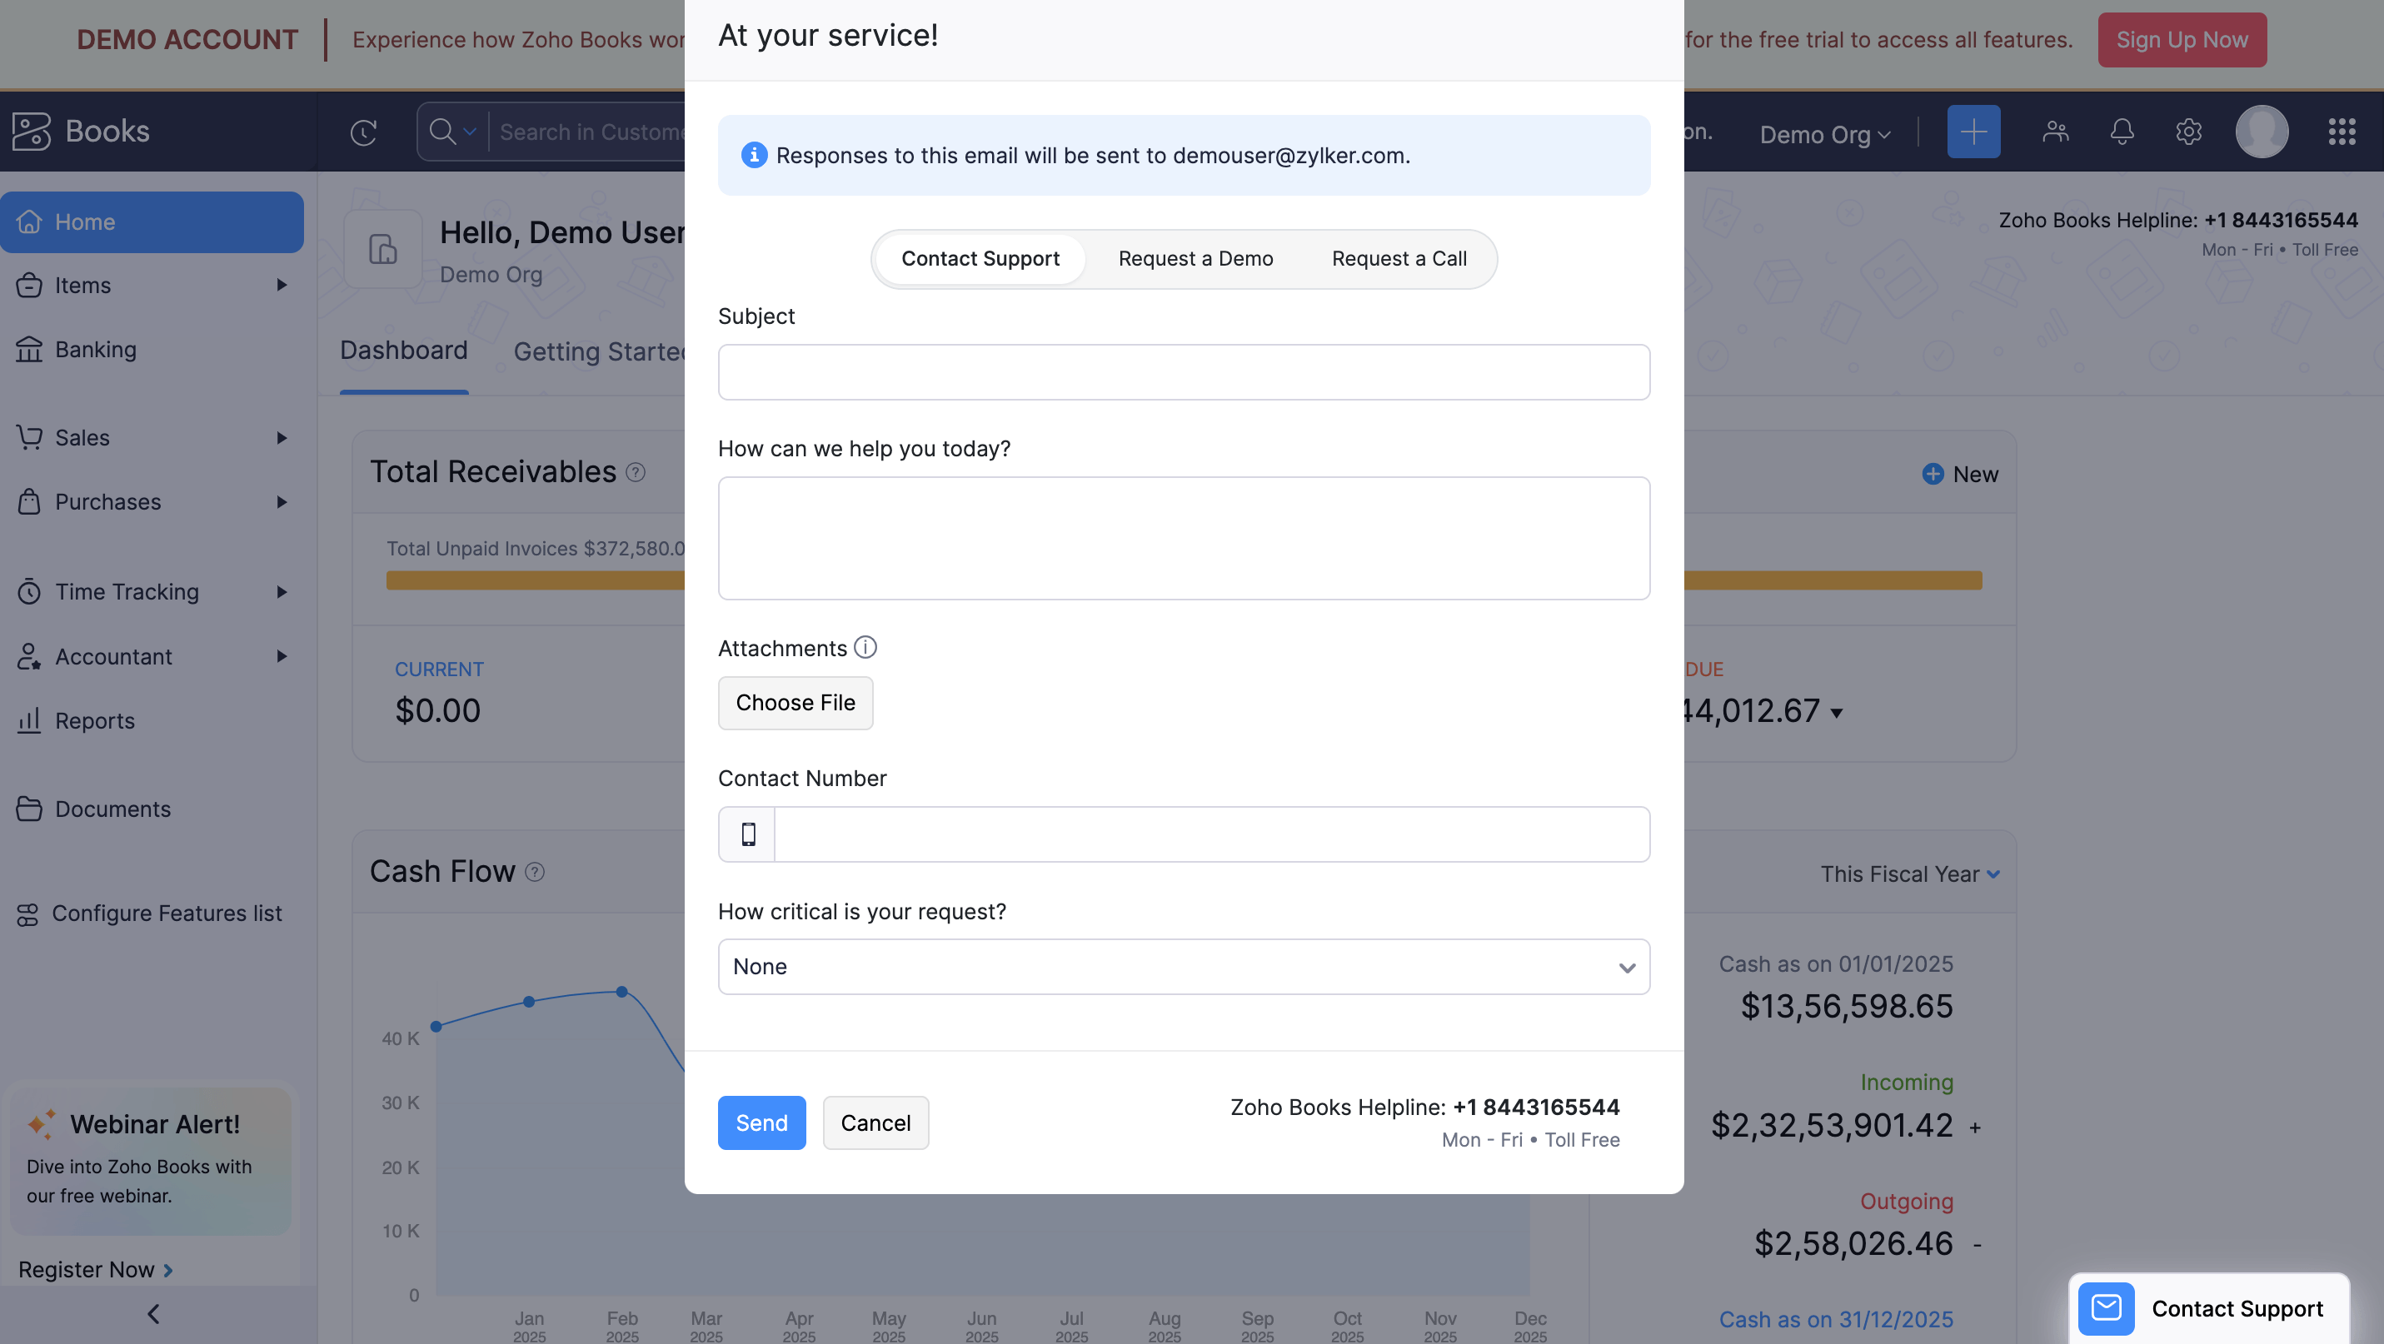Click the Send button

coord(761,1122)
